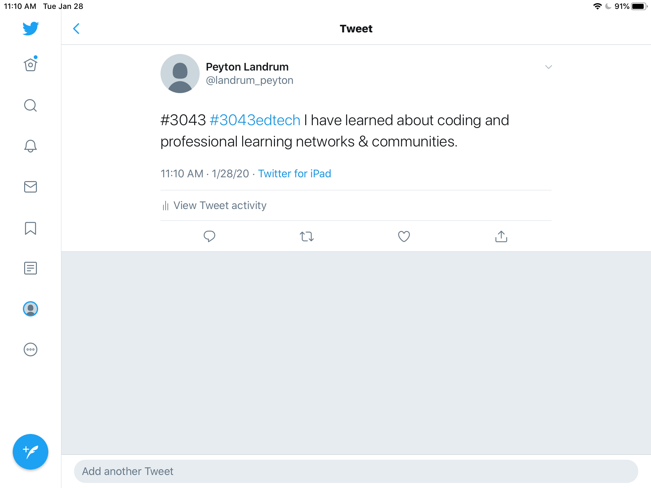This screenshot has height=488, width=651.
Task: Go back using the back arrow
Action: click(76, 29)
